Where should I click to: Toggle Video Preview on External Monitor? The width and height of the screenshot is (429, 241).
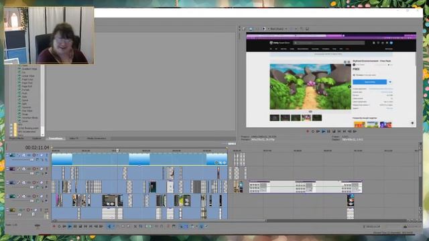(251, 29)
